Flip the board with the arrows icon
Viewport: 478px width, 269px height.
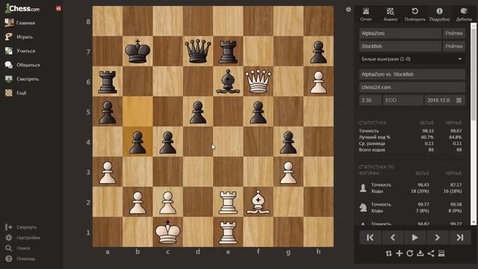(x=388, y=253)
